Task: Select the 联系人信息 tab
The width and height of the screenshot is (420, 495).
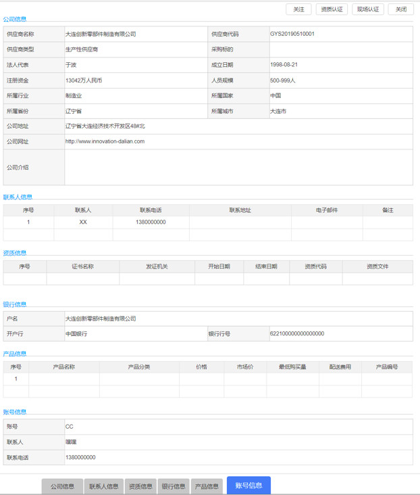Action: click(x=104, y=486)
